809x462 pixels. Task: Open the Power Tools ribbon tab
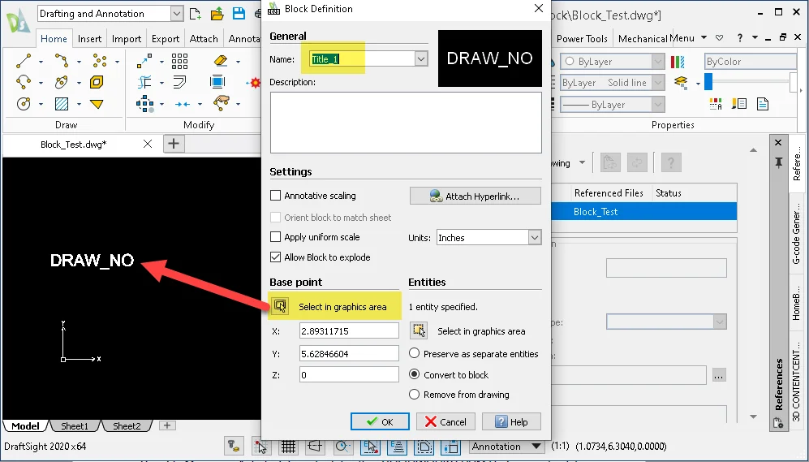tap(582, 39)
